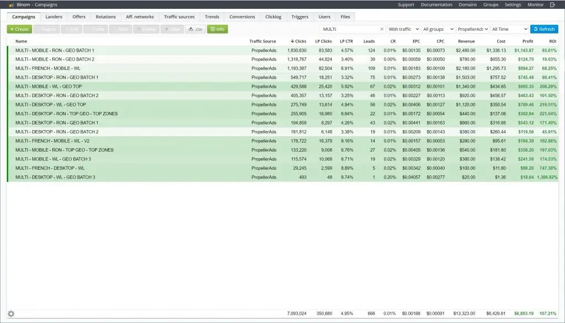Expand the PropellerAds traffic source dropdown
565x323 pixels.
click(x=472, y=29)
